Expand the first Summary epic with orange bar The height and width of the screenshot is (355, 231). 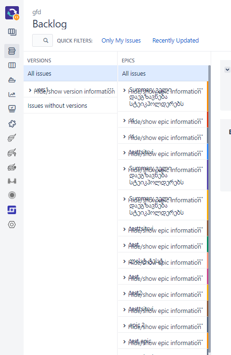pos(124,90)
